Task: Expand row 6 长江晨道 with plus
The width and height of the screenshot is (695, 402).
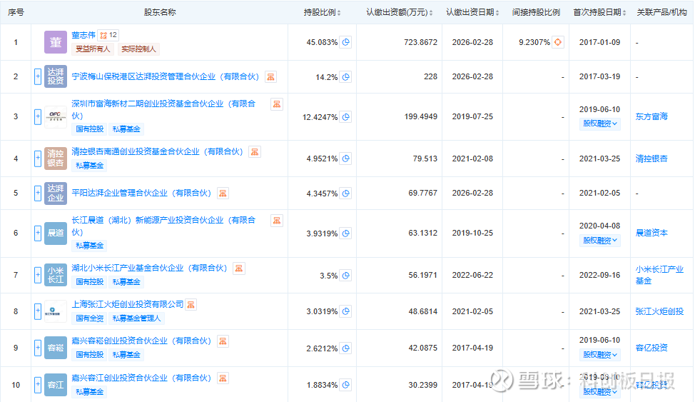Action: 38,233
